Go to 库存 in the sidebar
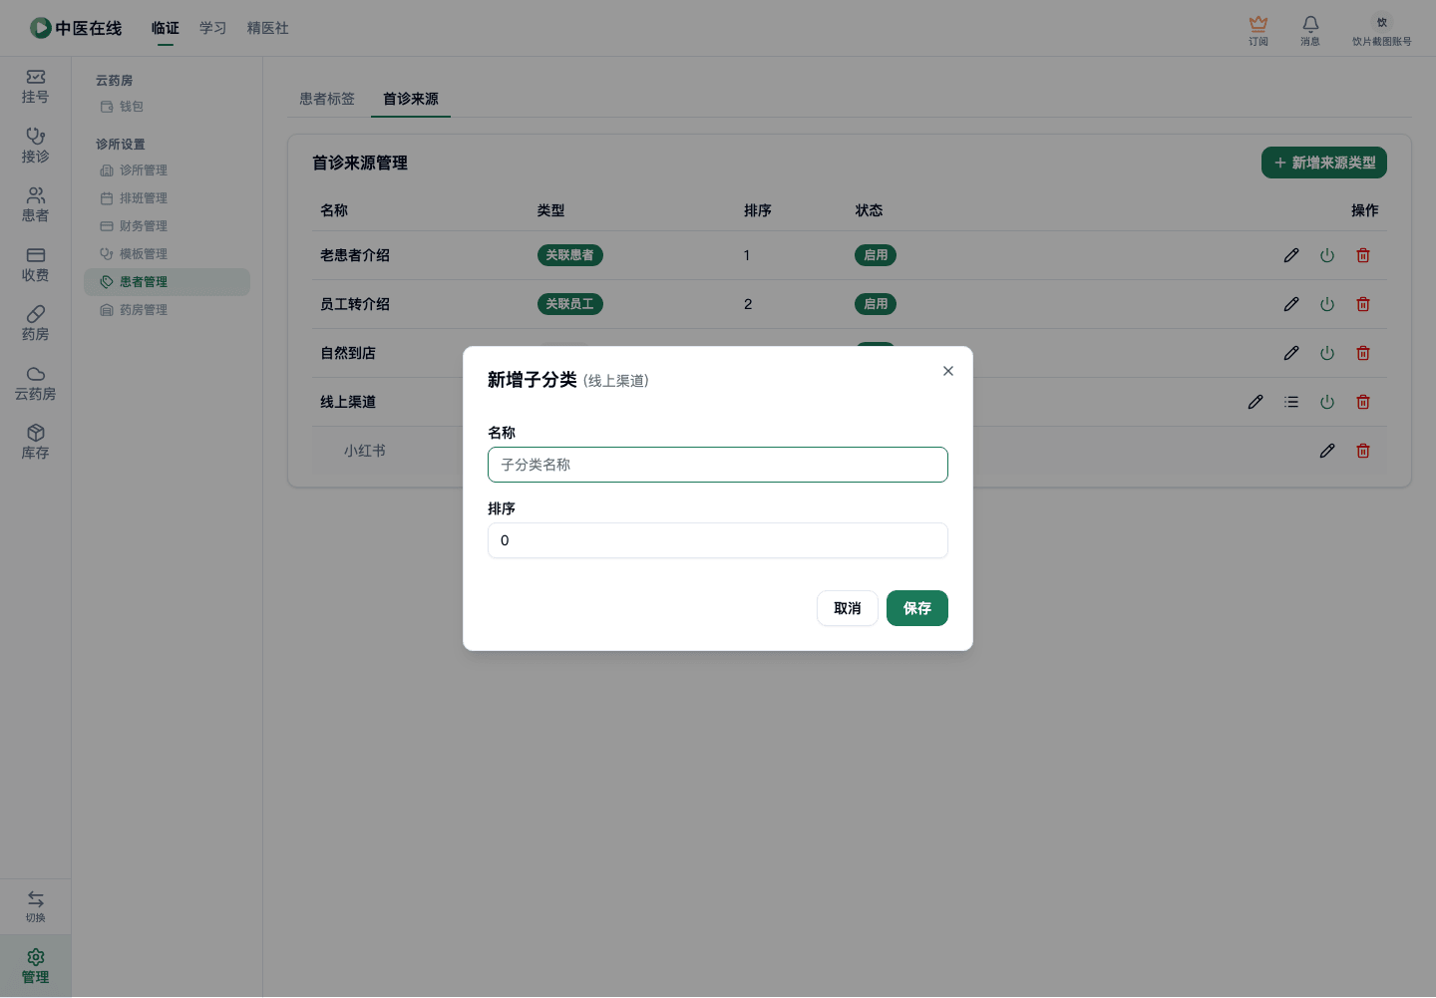This screenshot has height=998, width=1436. pos(36,443)
